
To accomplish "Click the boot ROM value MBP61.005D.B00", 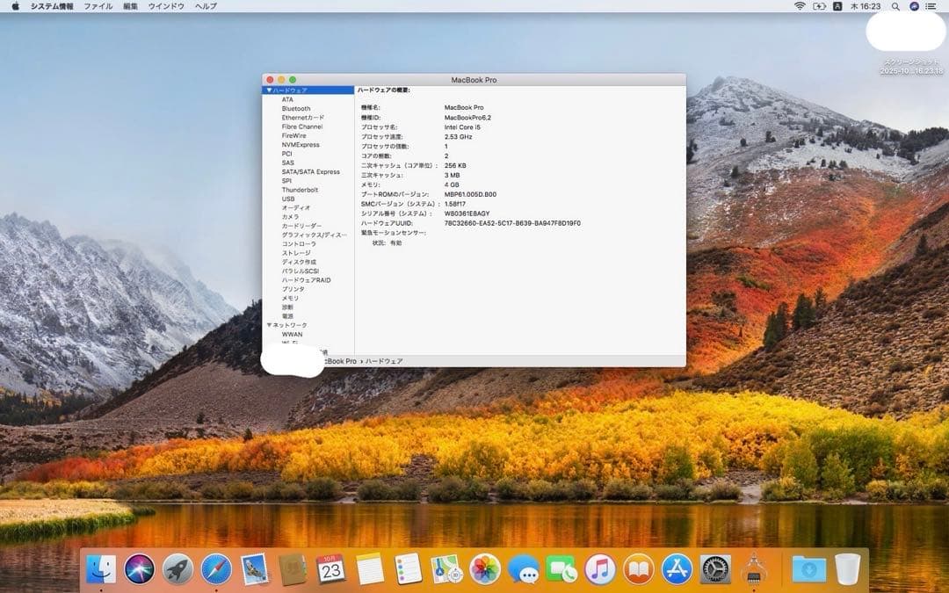I will [470, 194].
